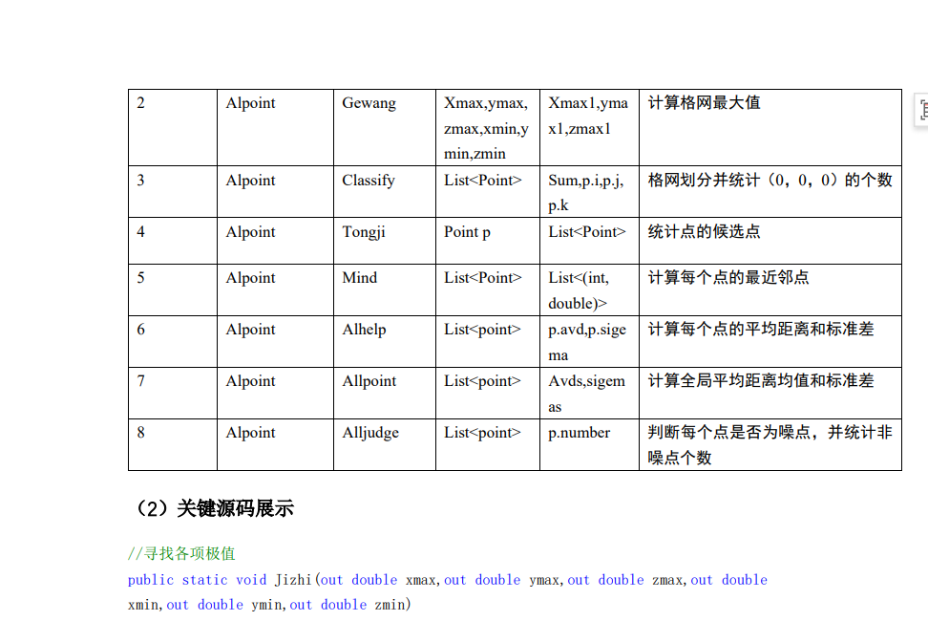Click the green comment "//寻找各项极值"
Image resolution: width=928 pixels, height=621 pixels.
181,553
